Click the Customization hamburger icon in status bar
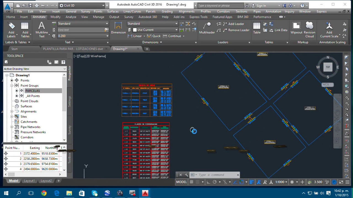 (x=347, y=182)
